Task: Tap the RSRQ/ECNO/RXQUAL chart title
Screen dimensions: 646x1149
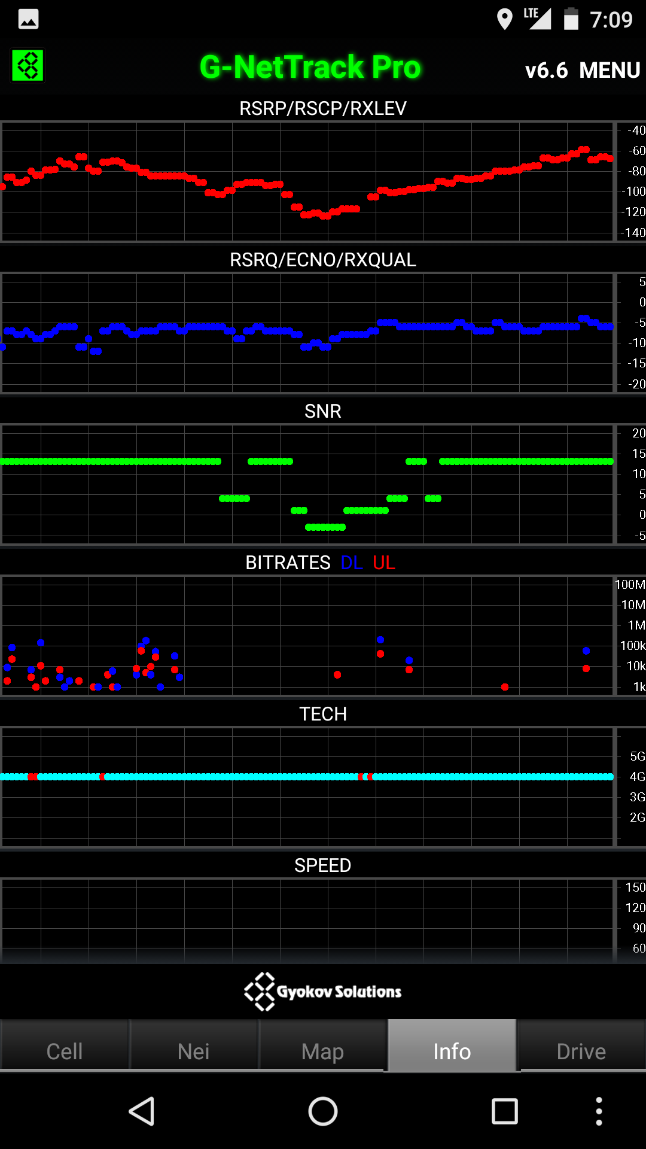Action: 323,260
